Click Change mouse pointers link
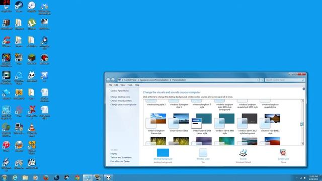This screenshot has height=181, width=322. pyautogui.click(x=121, y=101)
